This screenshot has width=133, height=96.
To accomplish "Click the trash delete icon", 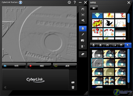I will (73, 88).
